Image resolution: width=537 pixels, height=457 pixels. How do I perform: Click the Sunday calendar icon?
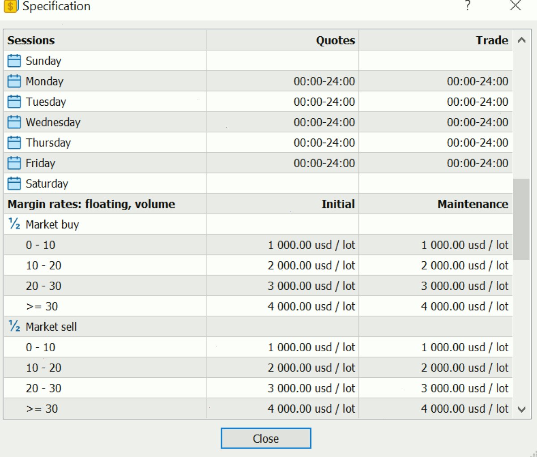pyautogui.click(x=14, y=60)
